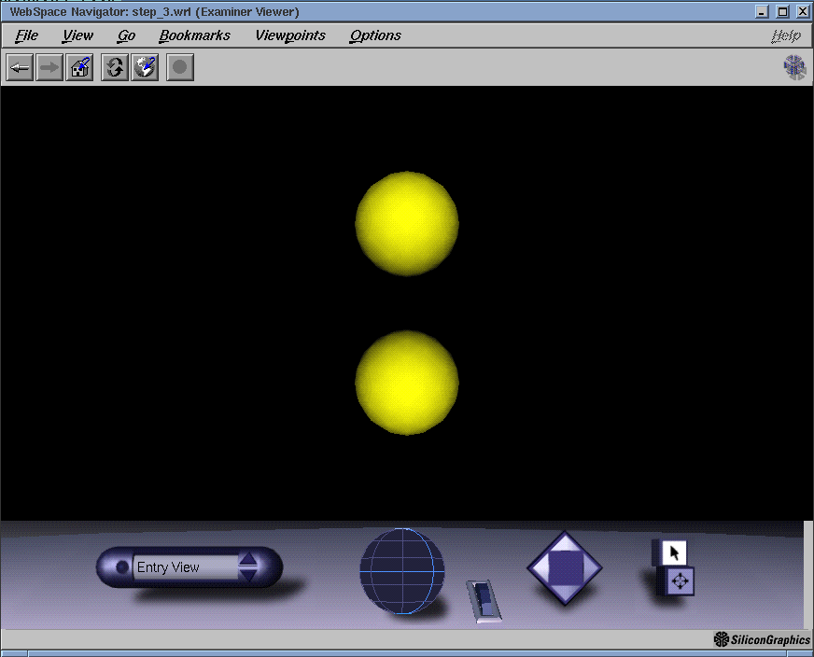
Task: Click the Stop loading toolbar button
Action: coord(180,67)
